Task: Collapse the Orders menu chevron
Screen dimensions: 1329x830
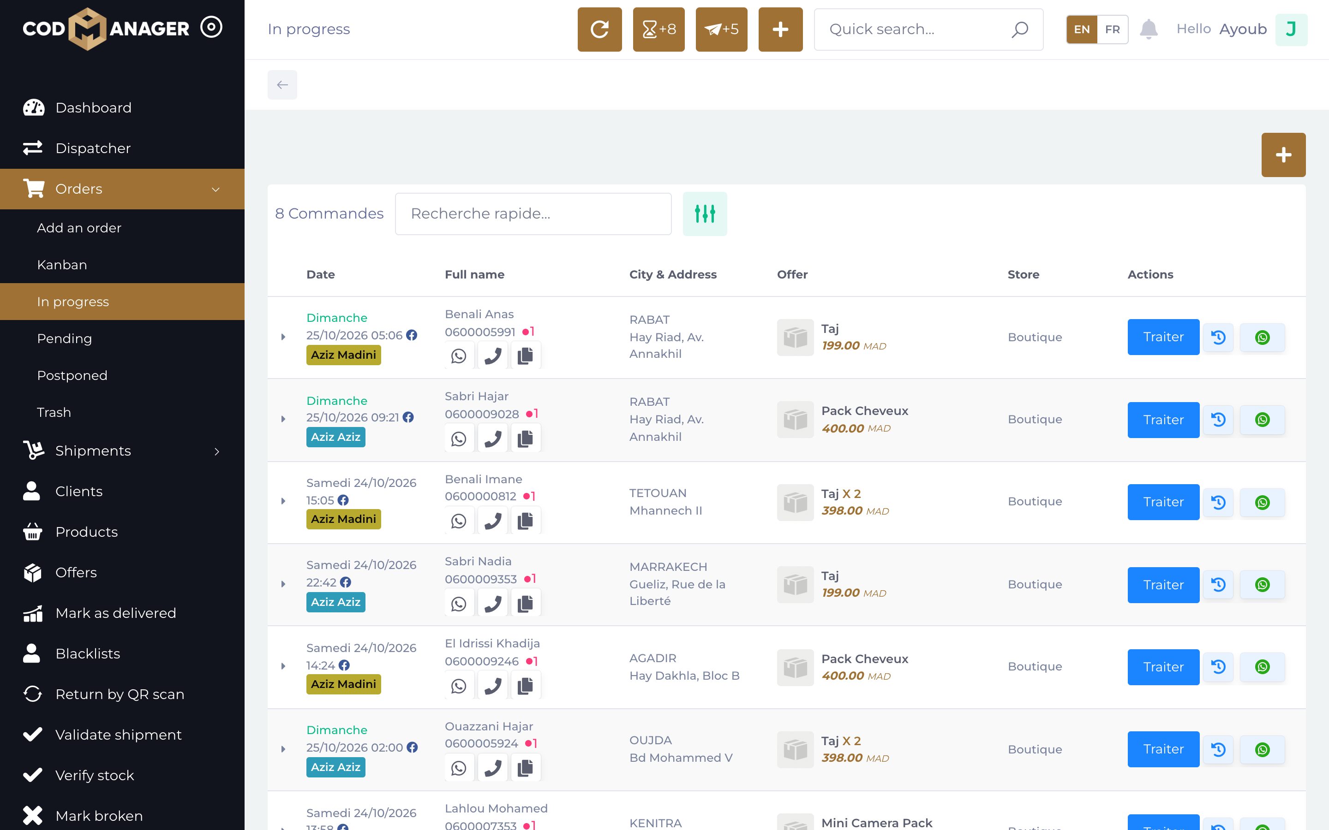Action: coord(216,190)
